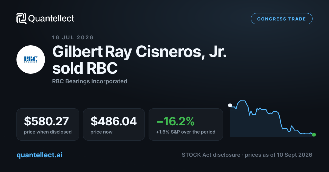Click the RBC Bearings Incorporated subtitle
329x172 pixels.
90,81
